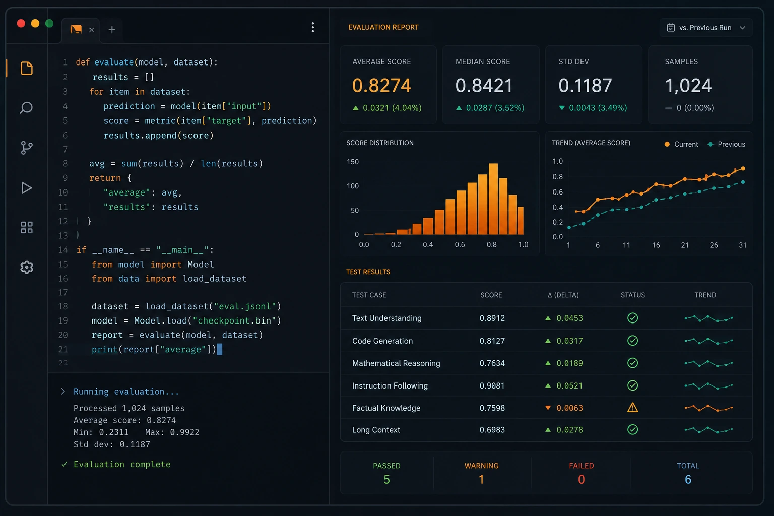Screen dimensions: 774x516
Task: Expand the Running evaluation terminal chevron
Action: [x=63, y=392]
